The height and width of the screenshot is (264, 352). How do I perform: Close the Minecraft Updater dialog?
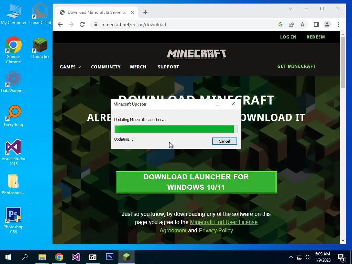(233, 104)
